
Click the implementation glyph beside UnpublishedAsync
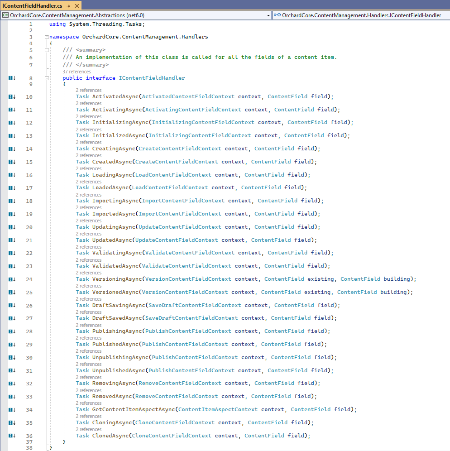coord(12,370)
